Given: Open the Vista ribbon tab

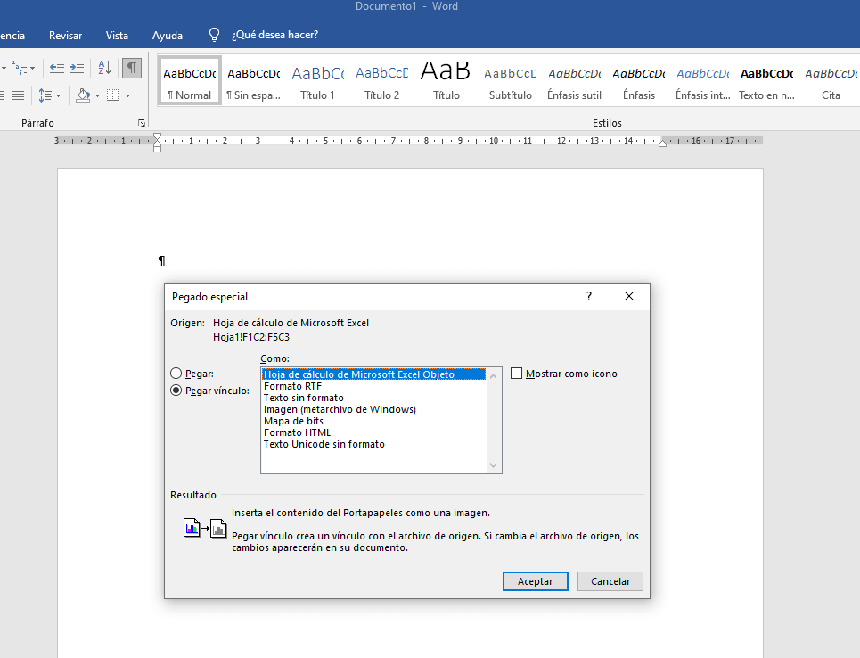Looking at the screenshot, I should click(117, 35).
